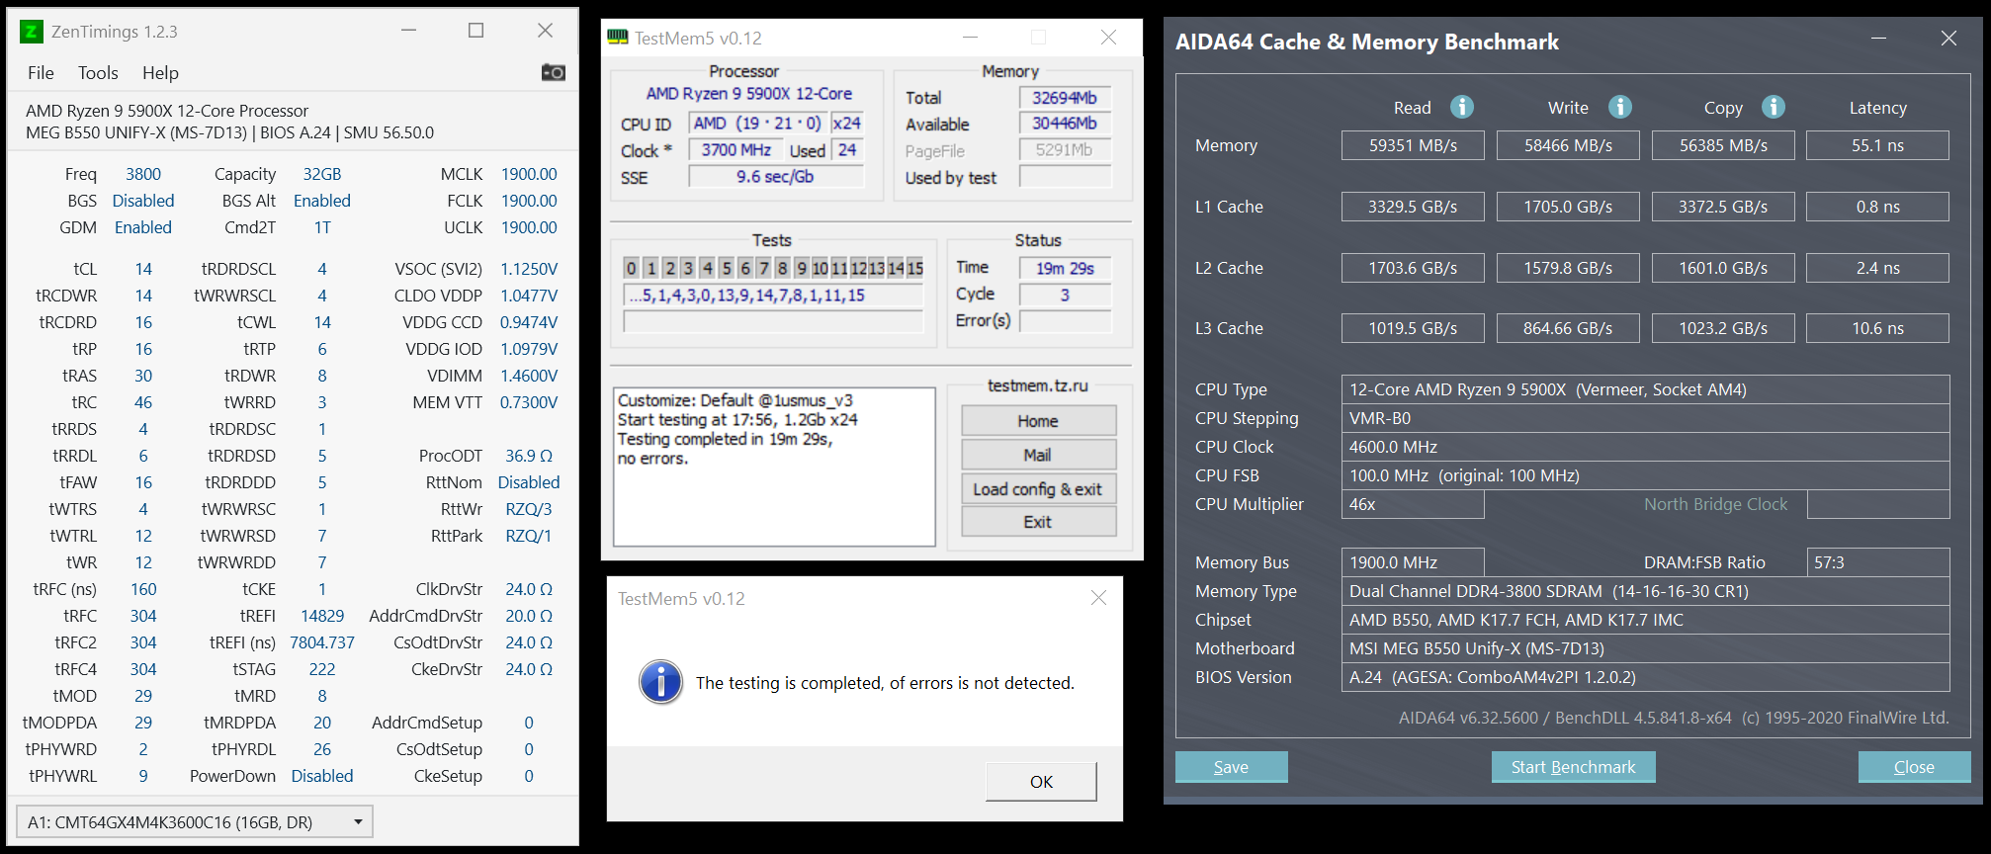The width and height of the screenshot is (1991, 854).
Task: Open the File menu in ZenTimings
Action: tap(41, 73)
